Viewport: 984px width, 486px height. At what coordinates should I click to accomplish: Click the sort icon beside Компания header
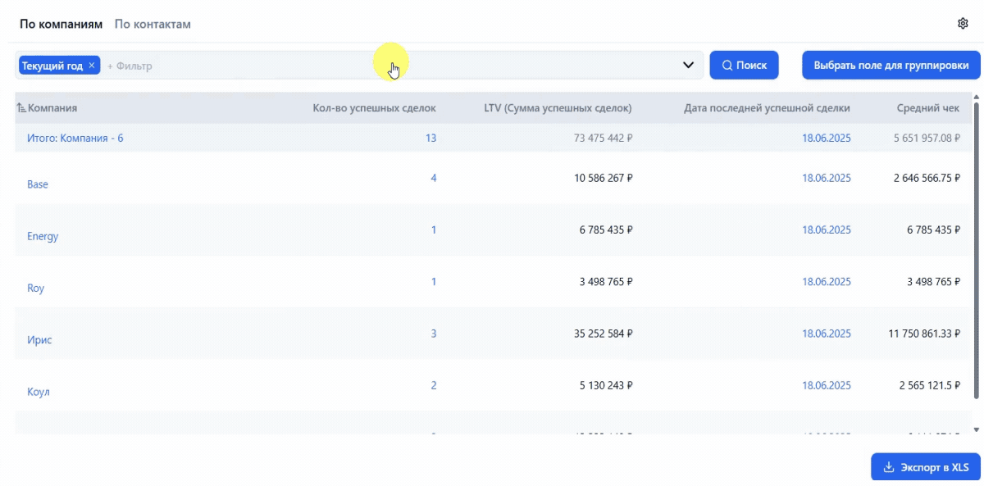pos(21,108)
